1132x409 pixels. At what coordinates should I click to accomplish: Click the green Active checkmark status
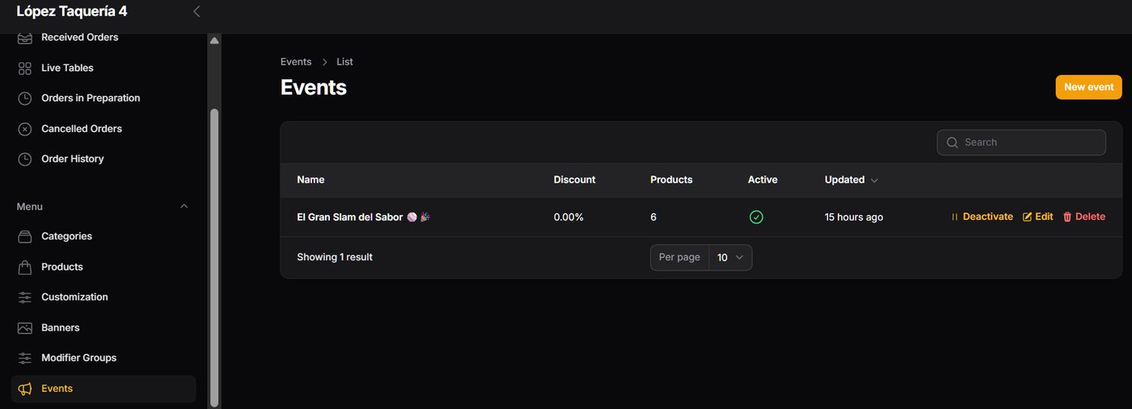pos(756,217)
